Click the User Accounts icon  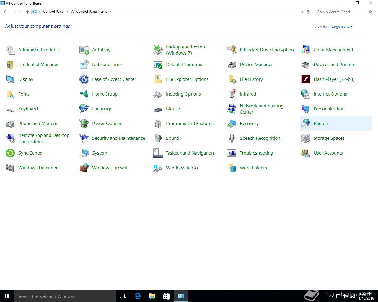tap(306, 153)
